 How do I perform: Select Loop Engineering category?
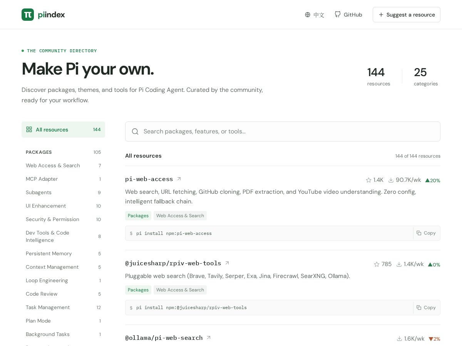click(x=63, y=281)
